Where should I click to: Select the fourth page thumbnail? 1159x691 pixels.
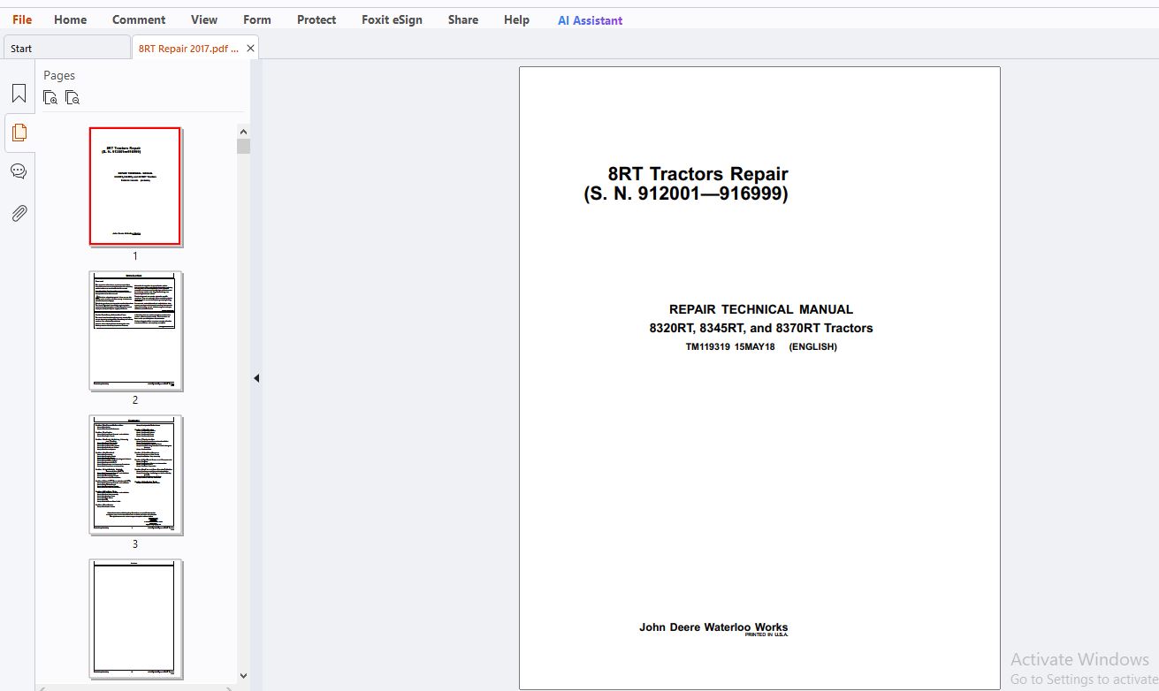[x=135, y=619]
